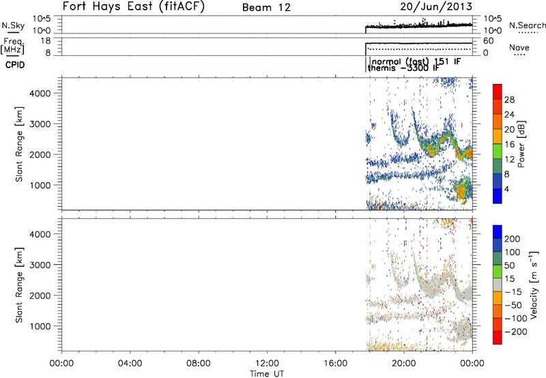Click the red top segment of Power colorbar
This screenshot has height=378, width=546.
[x=498, y=92]
